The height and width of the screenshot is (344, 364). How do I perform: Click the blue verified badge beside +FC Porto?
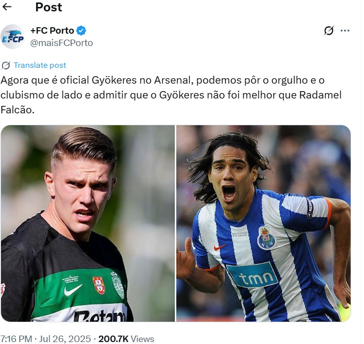click(81, 31)
